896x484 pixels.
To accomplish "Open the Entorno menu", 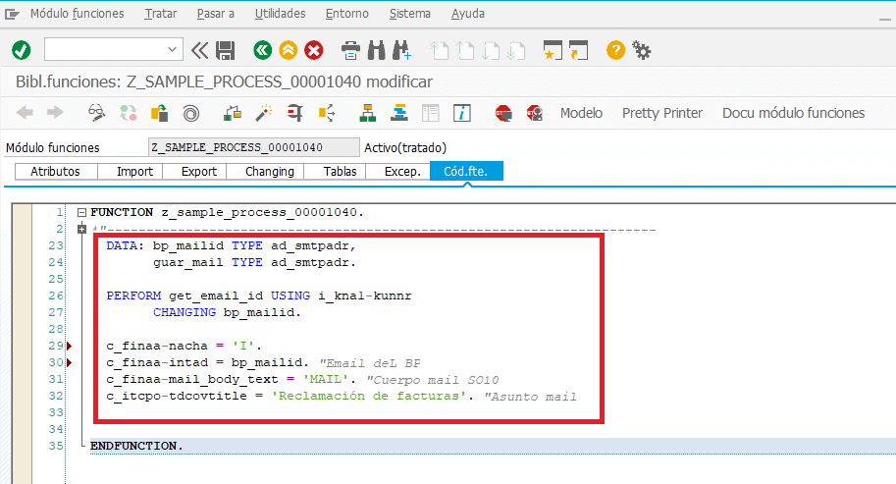I will [346, 14].
